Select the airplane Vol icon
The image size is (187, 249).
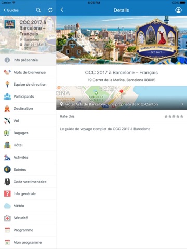pos(7,121)
